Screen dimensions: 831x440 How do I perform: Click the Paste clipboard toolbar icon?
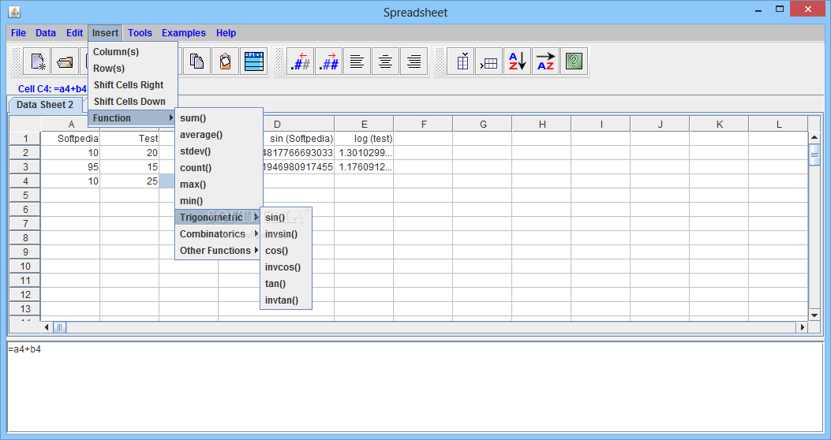coord(225,62)
